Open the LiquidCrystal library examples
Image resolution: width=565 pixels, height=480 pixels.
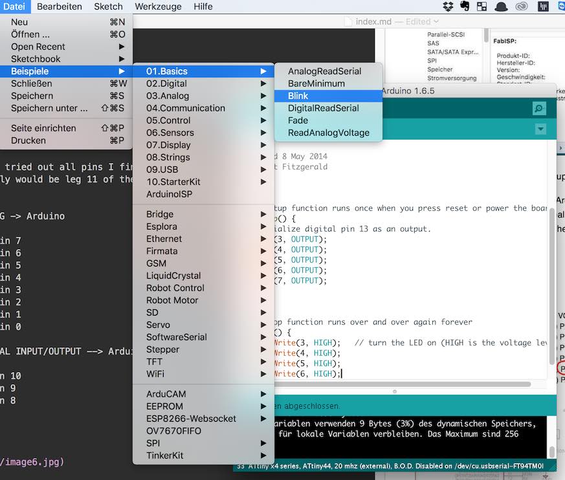(x=204, y=275)
